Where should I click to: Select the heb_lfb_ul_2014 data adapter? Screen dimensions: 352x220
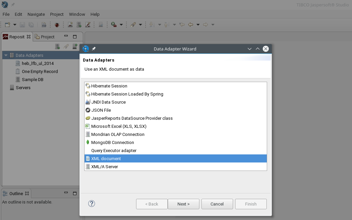point(38,64)
